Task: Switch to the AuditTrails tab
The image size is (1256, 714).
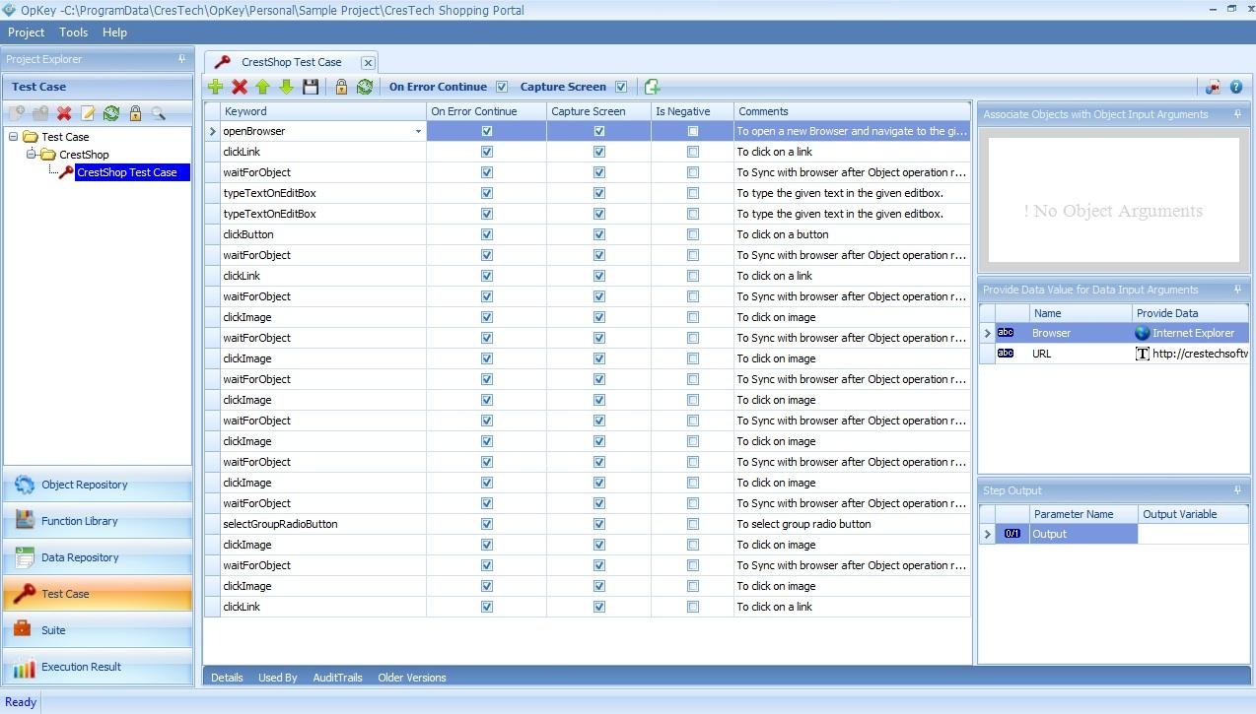Action: (x=339, y=678)
